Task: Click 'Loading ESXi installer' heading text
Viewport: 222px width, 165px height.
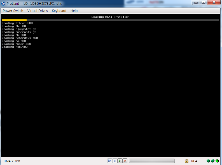Action: point(110,17)
